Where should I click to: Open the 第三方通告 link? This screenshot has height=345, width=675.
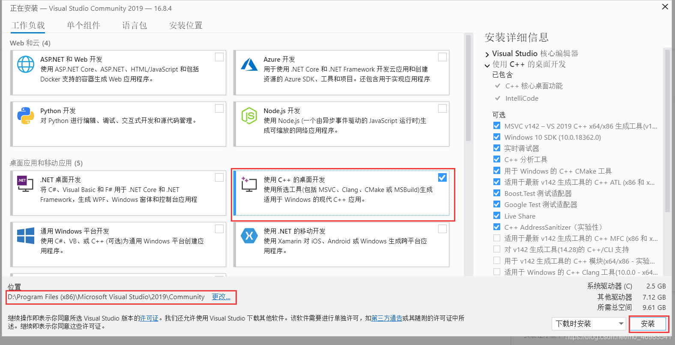[x=387, y=318]
